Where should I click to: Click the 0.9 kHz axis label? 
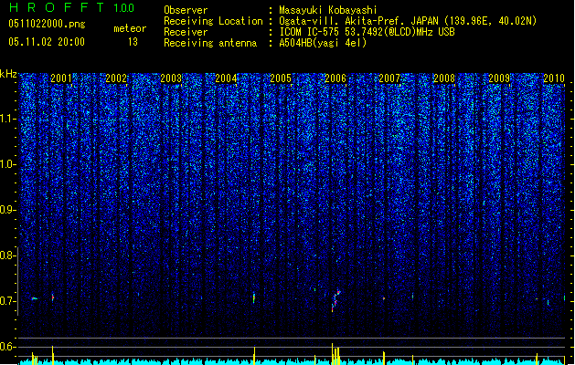click(7, 210)
